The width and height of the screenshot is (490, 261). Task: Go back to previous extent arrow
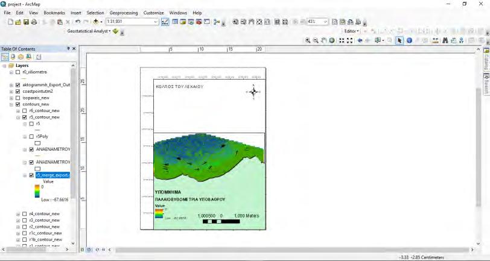pos(360,40)
